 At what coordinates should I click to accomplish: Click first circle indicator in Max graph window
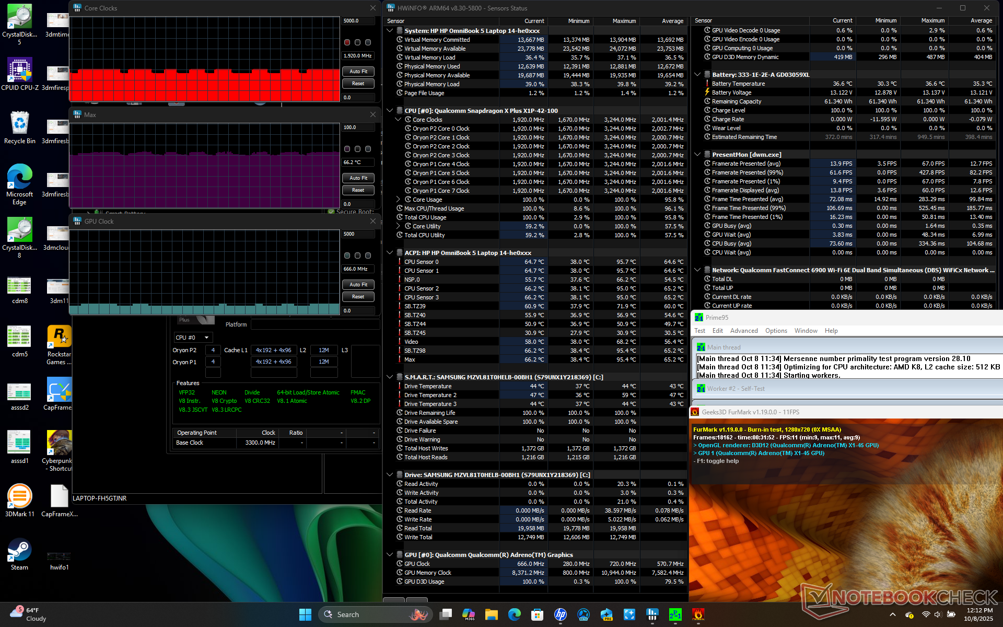[x=347, y=149]
